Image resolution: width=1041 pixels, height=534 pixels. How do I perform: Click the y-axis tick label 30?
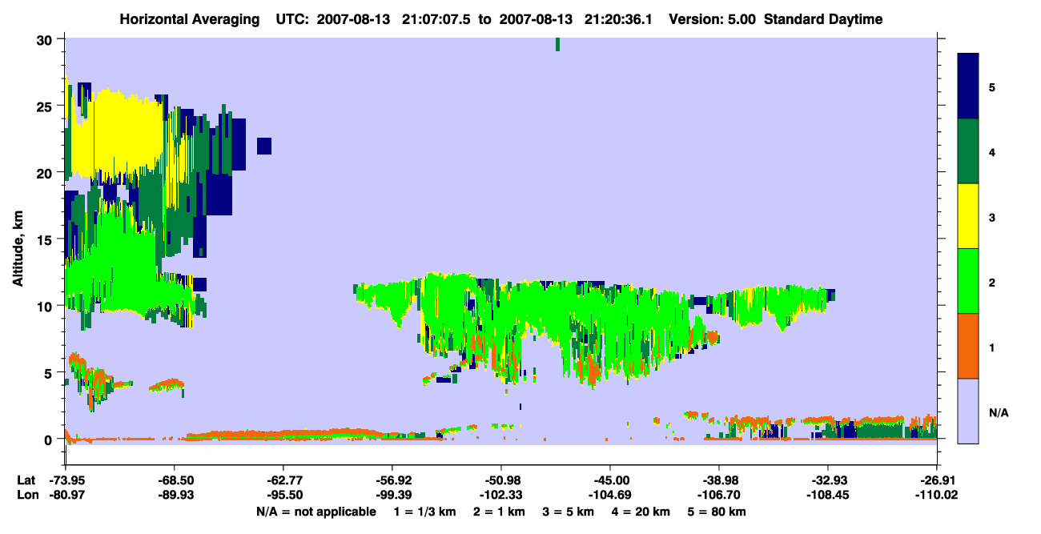coord(46,40)
